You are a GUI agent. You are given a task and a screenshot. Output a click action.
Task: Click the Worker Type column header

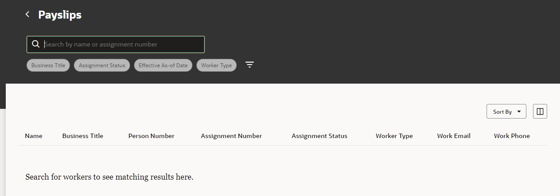click(x=394, y=136)
